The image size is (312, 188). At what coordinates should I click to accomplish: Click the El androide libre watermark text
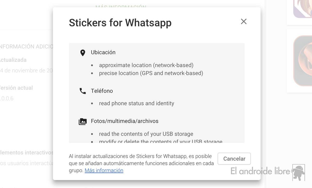[260, 171]
